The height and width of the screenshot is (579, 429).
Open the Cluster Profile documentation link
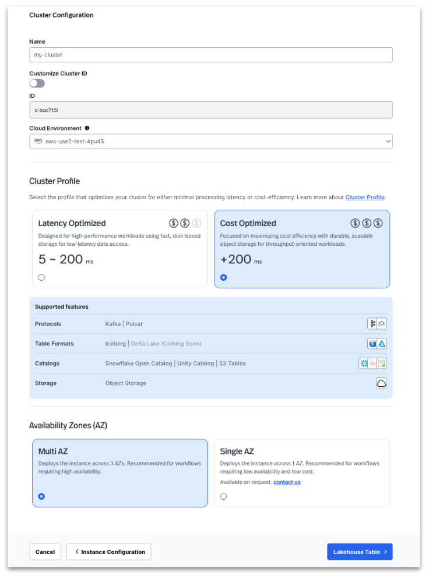pos(365,197)
